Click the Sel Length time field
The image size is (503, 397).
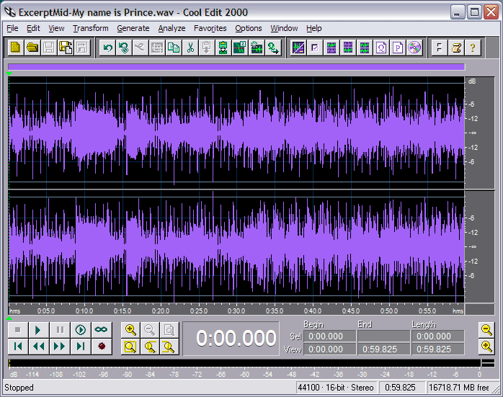pyautogui.click(x=438, y=336)
